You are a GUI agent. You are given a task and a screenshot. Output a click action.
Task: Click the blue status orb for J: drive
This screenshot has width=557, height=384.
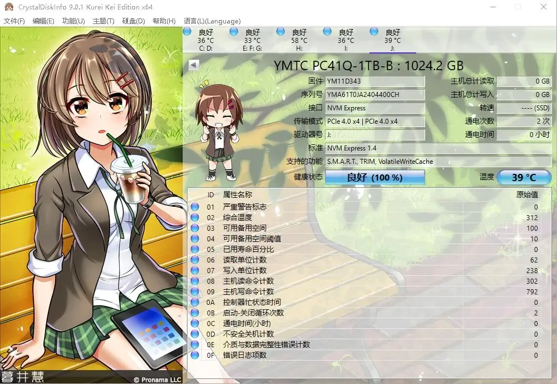point(374,31)
